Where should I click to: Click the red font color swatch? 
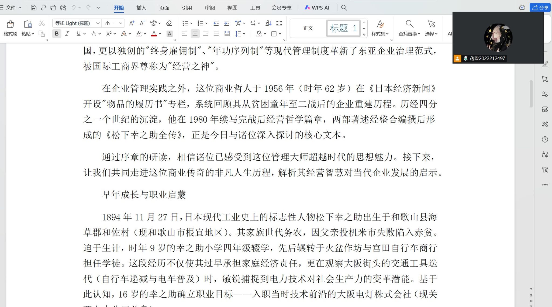point(154,34)
